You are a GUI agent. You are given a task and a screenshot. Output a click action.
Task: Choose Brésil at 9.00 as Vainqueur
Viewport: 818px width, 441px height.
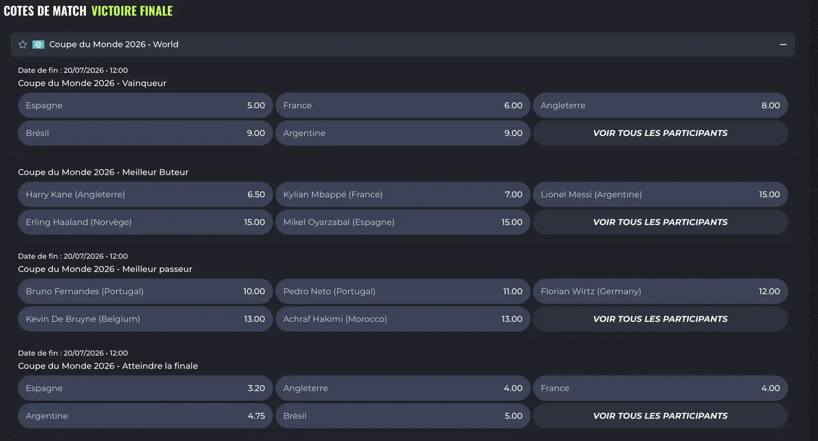click(x=145, y=133)
